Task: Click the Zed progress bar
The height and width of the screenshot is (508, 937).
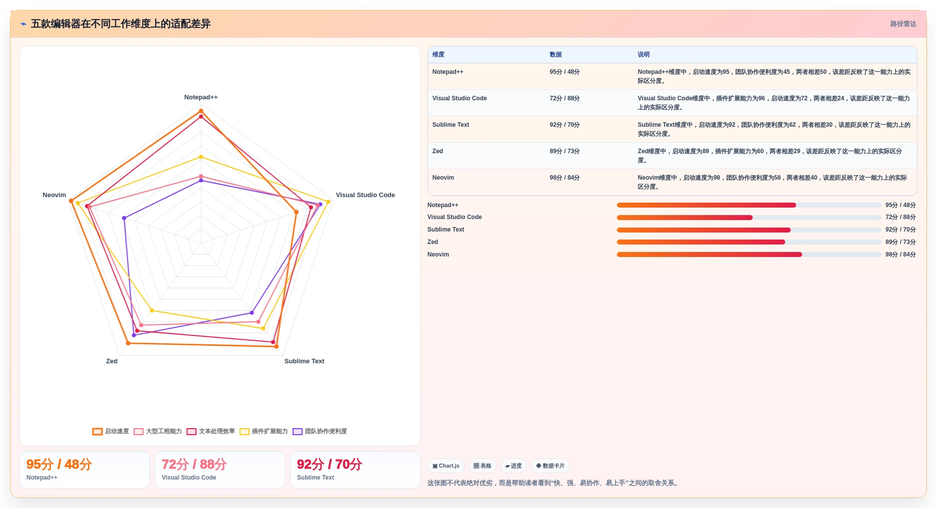Action: 749,242
